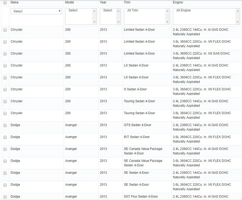The image size is (242, 200).
Task: Click R/T Sedan 4-Door trim cell
Action: 137,137
